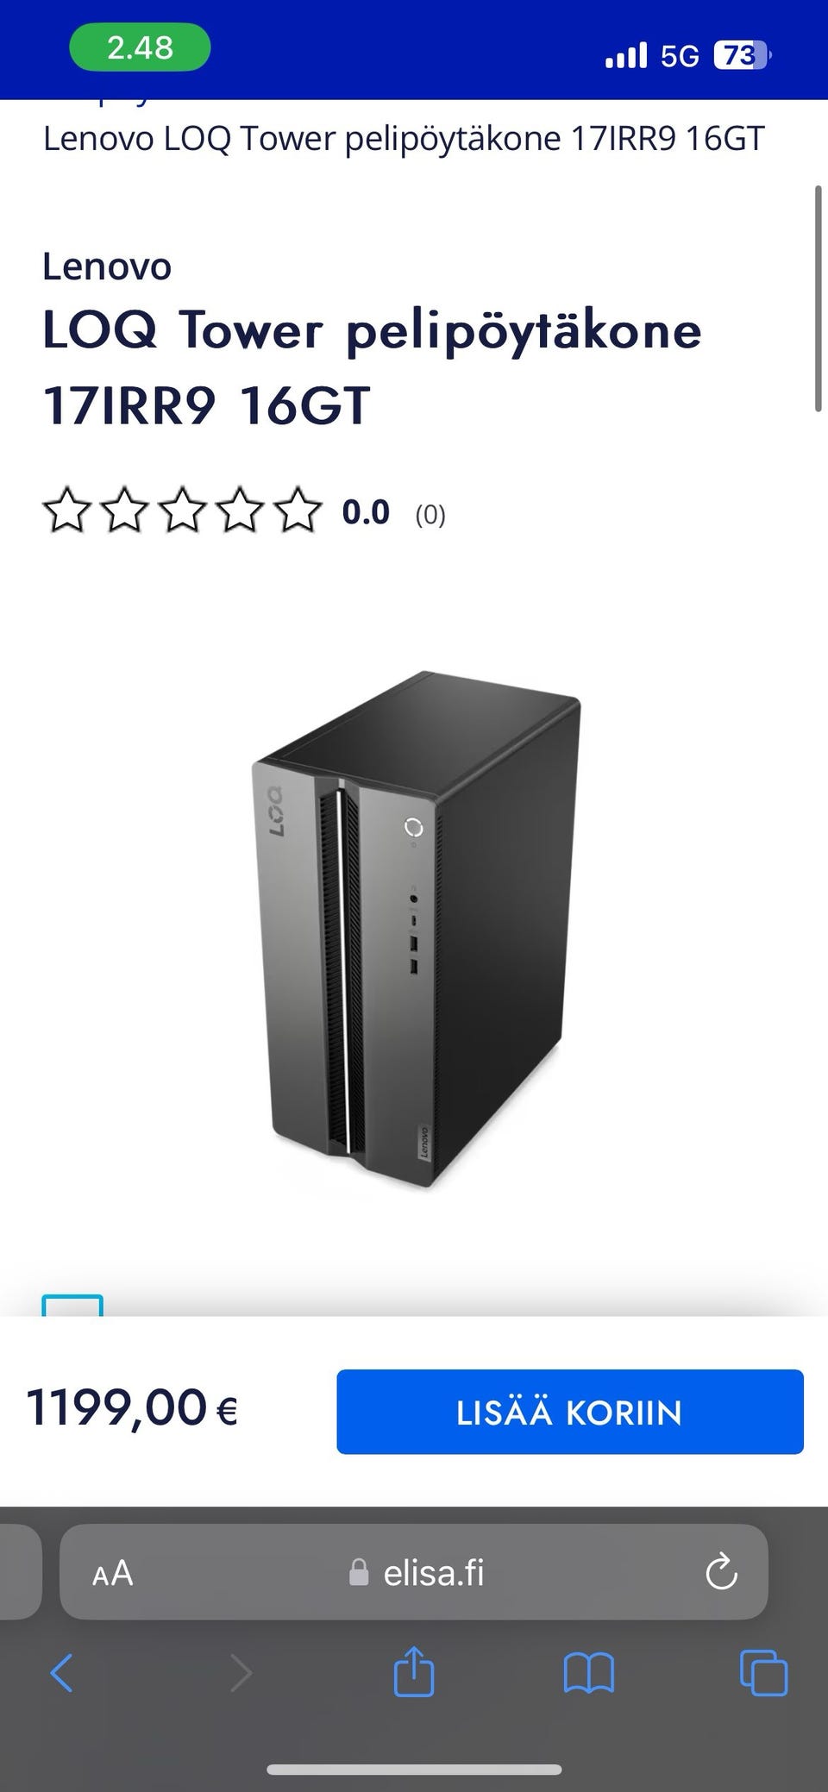828x1792 pixels.
Task: Select the first rating star
Action: click(66, 510)
